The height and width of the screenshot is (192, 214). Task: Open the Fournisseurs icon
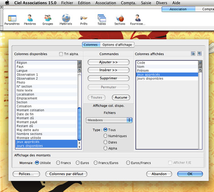pos(138,18)
